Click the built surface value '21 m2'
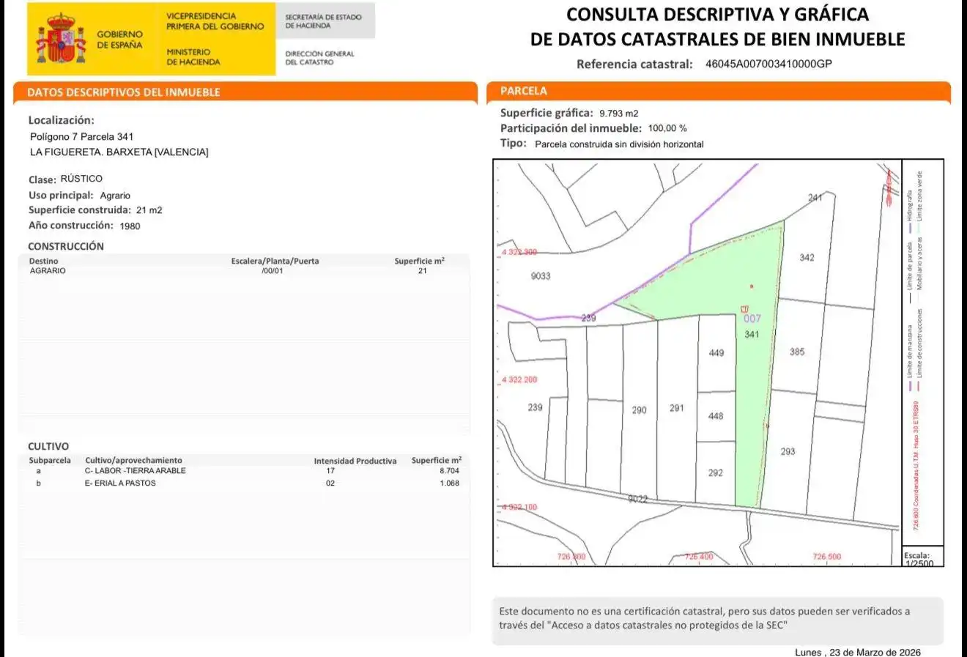This screenshot has width=967, height=657. [149, 210]
